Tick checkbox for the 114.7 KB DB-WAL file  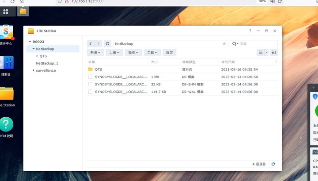90,92
